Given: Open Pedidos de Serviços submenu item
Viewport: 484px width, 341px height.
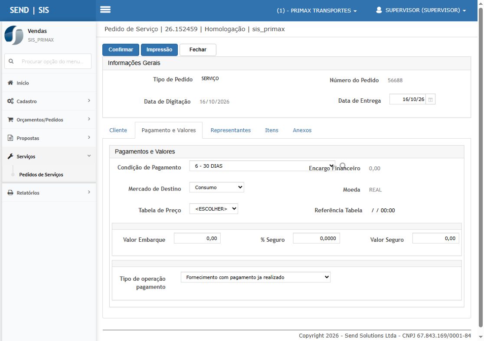Looking at the screenshot, I should point(41,175).
